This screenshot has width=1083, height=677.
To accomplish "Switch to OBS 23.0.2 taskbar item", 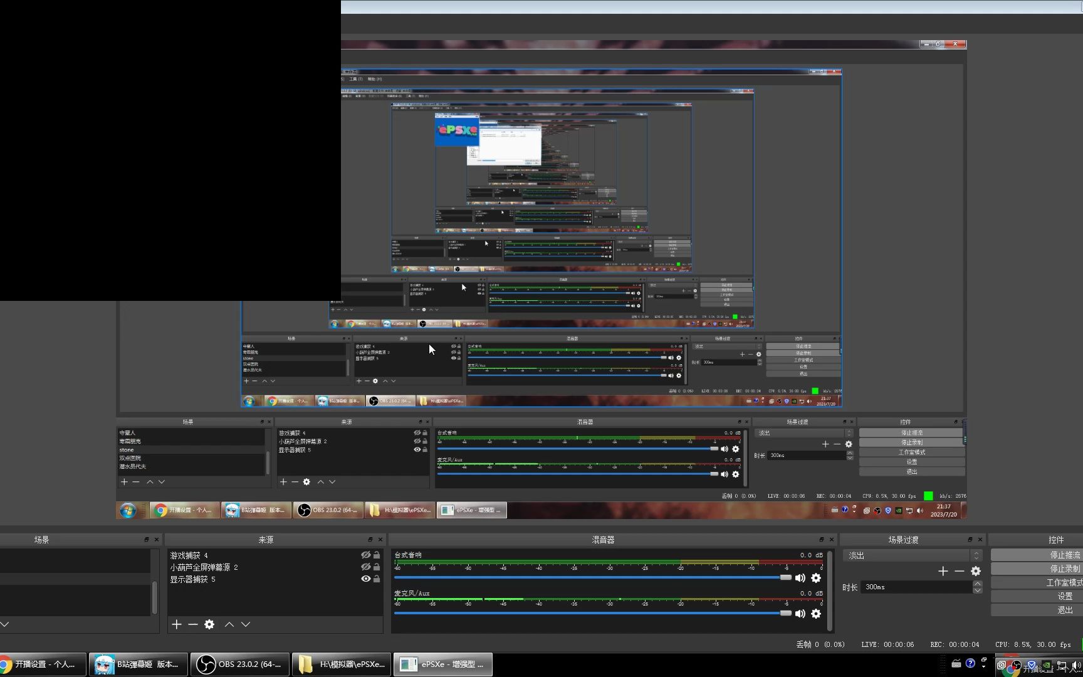I will (239, 664).
